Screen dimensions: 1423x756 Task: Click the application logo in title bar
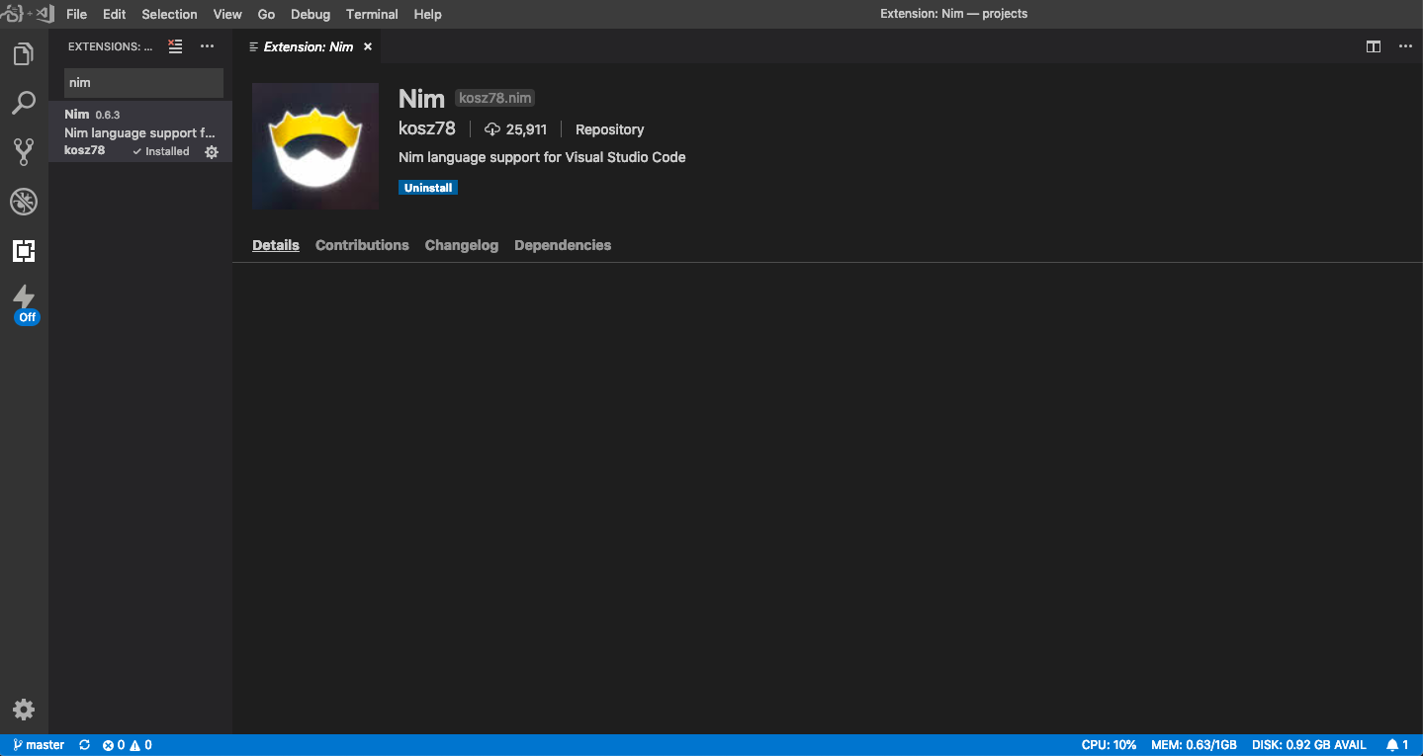(27, 14)
